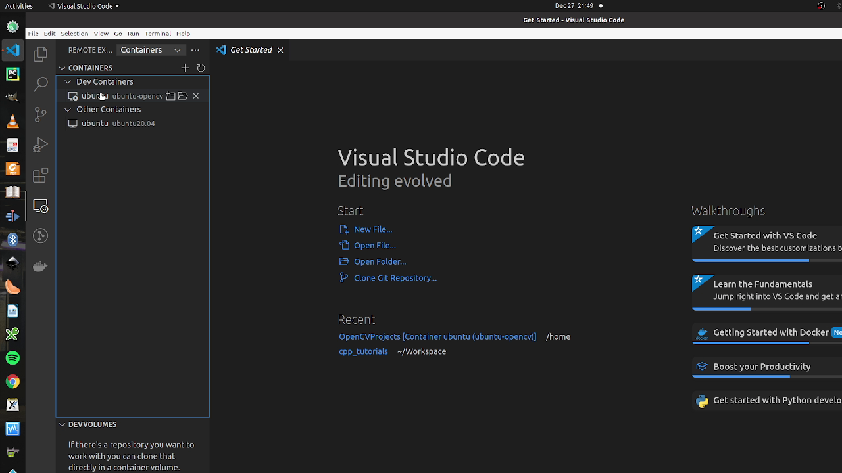Open the Search view in activity bar

(41, 83)
